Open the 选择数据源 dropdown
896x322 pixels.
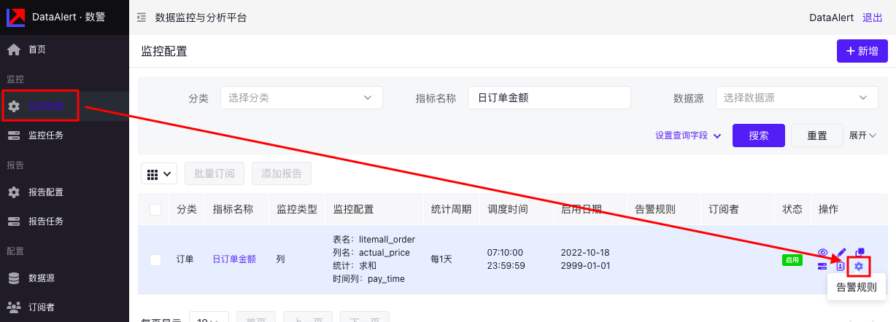point(797,98)
